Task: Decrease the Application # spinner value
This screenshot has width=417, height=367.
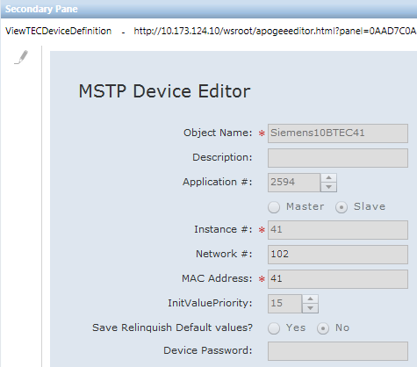Action: coord(328,187)
